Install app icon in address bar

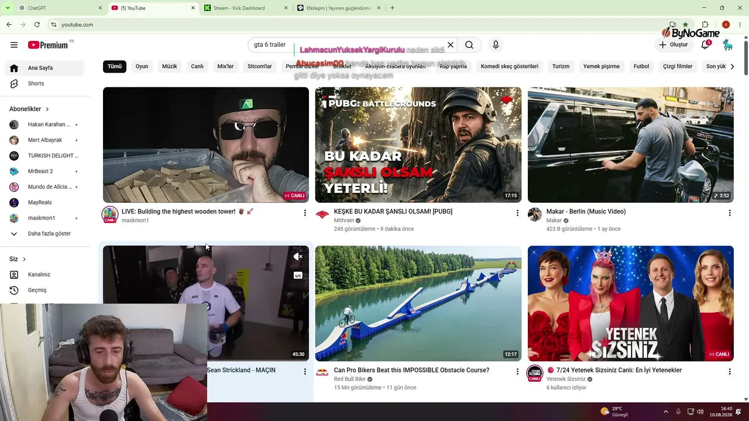(672, 25)
